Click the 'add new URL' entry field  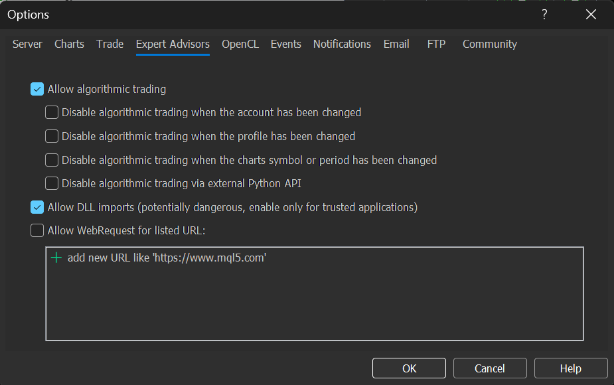(x=167, y=258)
